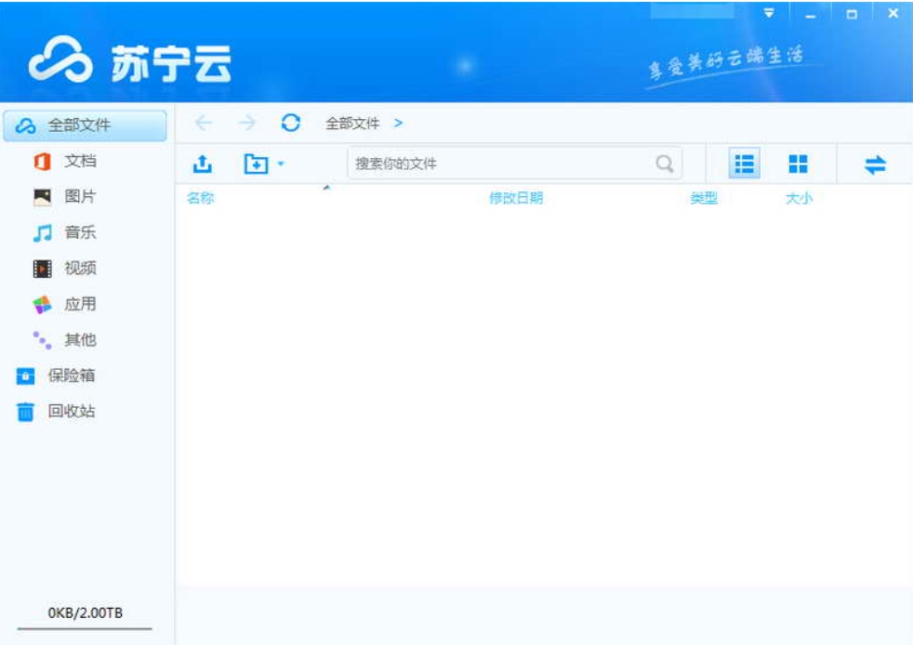Sort by 名称 column header
The height and width of the screenshot is (645, 913).
pos(200,199)
